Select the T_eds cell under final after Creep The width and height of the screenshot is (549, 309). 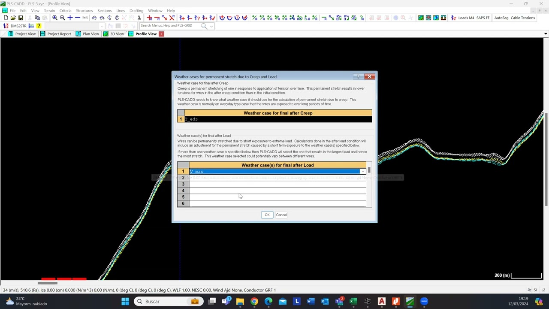click(x=278, y=119)
